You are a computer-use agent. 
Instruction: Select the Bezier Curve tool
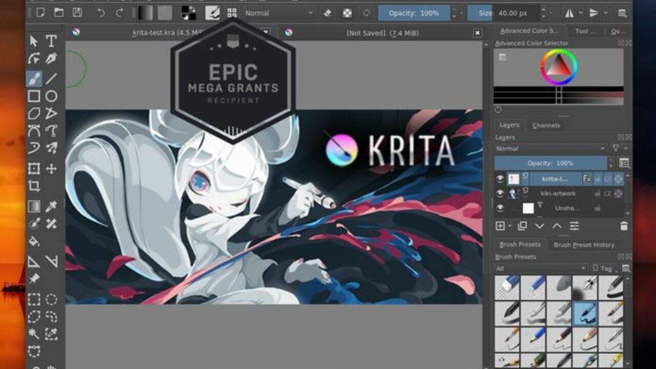click(34, 131)
